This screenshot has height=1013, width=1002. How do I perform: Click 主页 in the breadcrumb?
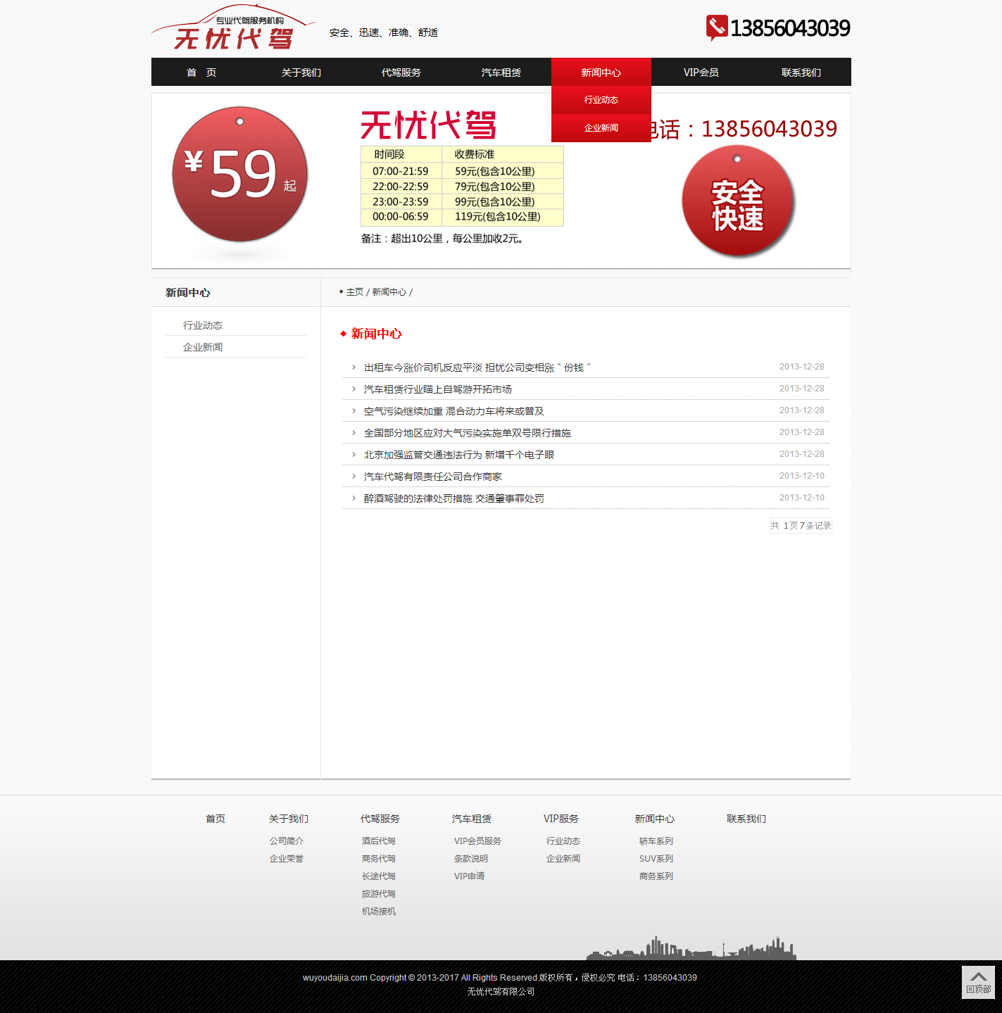[354, 292]
